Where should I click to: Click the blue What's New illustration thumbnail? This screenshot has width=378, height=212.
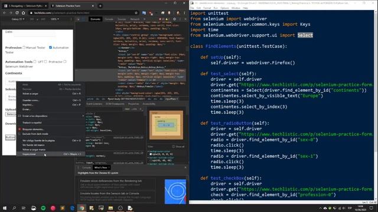point(175,191)
